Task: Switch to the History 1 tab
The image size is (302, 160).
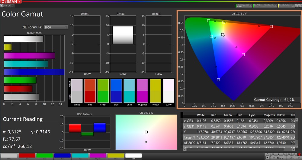Action: tap(7, 6)
